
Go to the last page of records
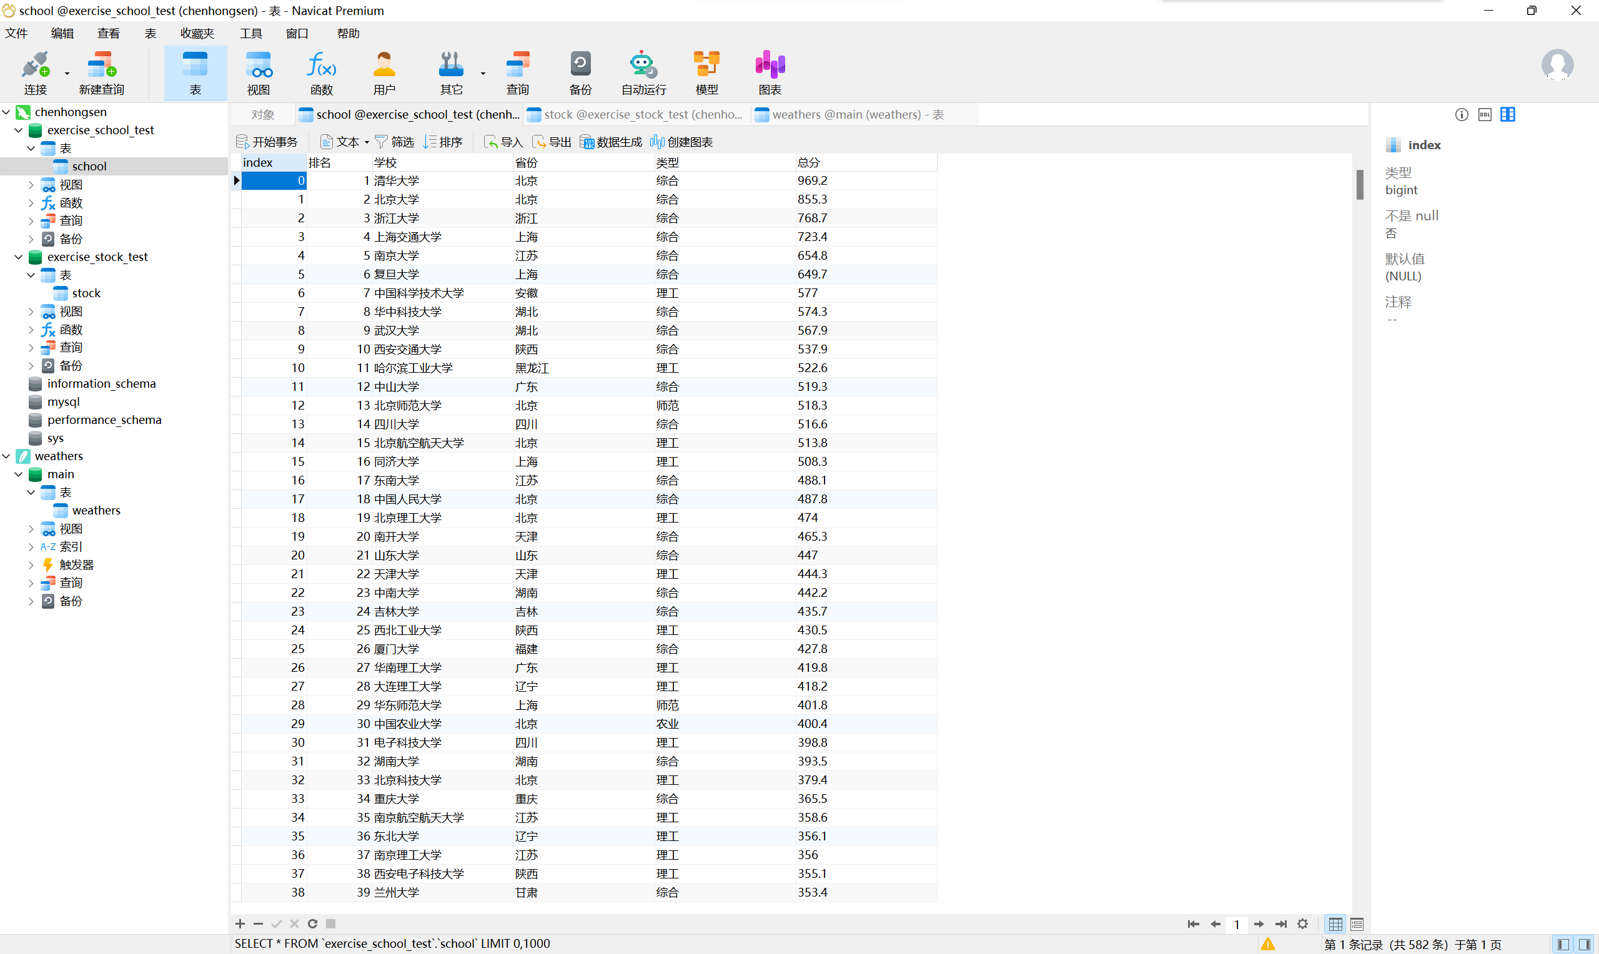(x=1280, y=925)
